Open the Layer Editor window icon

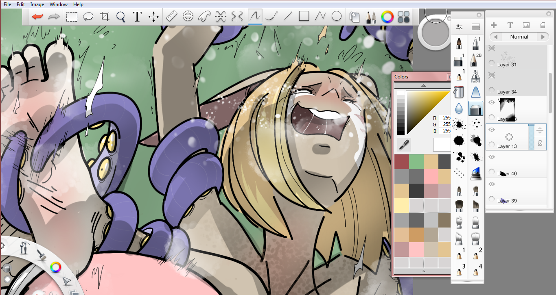click(x=355, y=17)
